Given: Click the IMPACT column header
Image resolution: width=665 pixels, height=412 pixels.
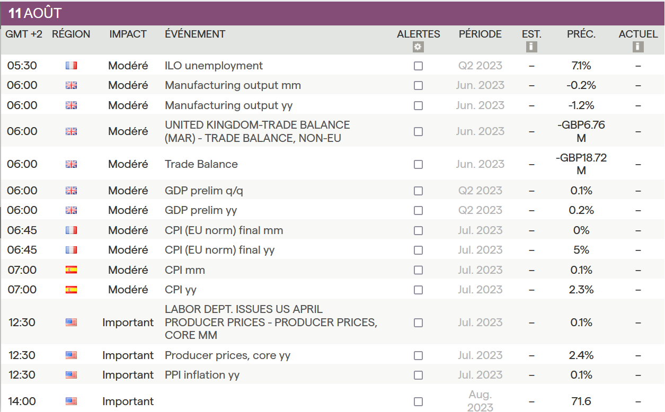Looking at the screenshot, I should [x=128, y=34].
